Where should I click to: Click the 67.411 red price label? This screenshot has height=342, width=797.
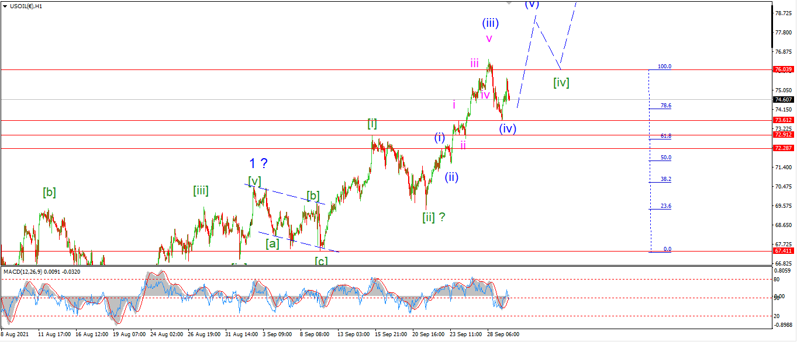point(783,250)
